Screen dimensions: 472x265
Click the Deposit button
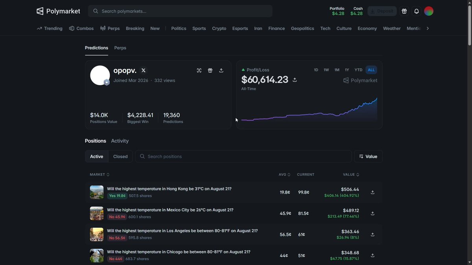tap(382, 11)
